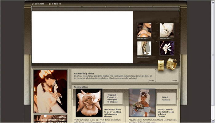Click the large white banner area
215x123 pixels.
pyautogui.click(x=82, y=37)
